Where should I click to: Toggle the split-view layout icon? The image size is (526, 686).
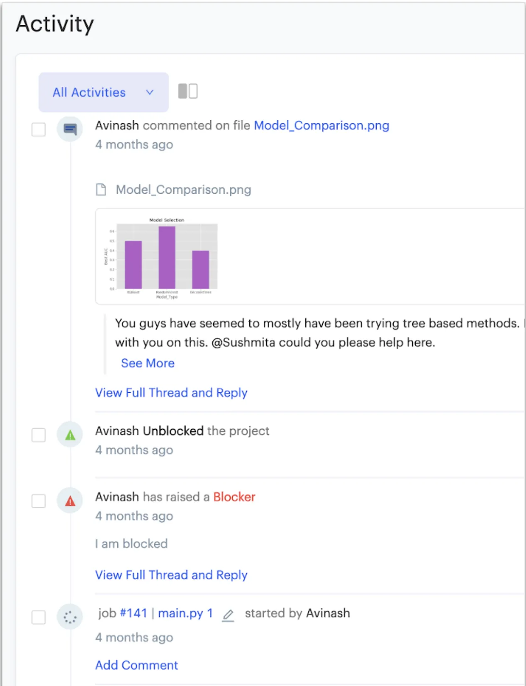pos(188,91)
